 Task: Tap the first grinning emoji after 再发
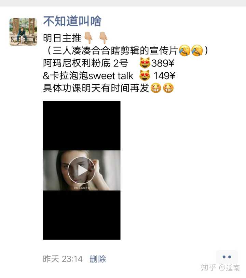click(x=156, y=88)
